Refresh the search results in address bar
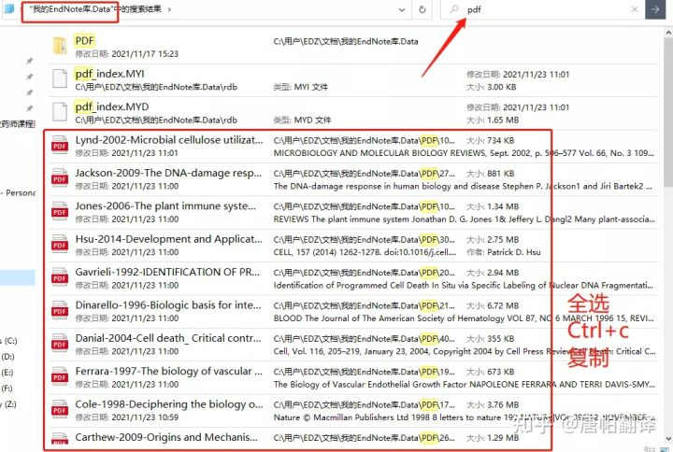The width and height of the screenshot is (673, 452). (x=423, y=10)
